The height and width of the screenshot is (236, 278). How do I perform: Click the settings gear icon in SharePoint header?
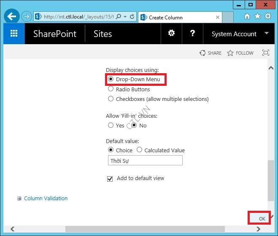[171, 34]
